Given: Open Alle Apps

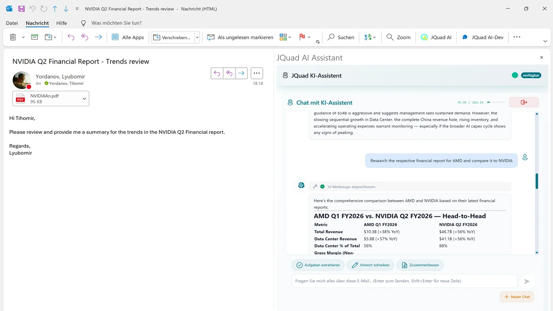Looking at the screenshot, I should 128,37.
